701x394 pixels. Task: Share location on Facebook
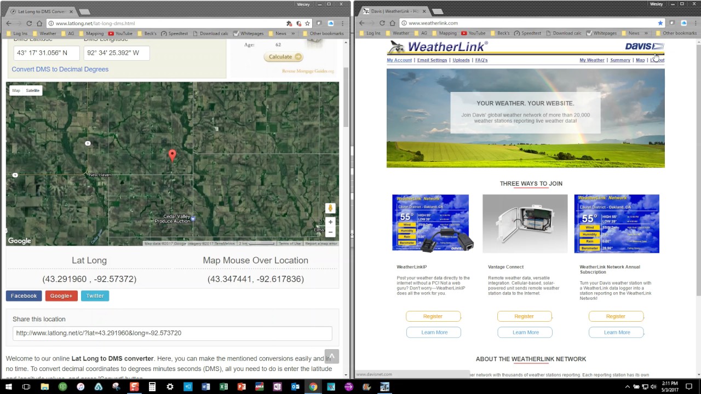[24, 296]
